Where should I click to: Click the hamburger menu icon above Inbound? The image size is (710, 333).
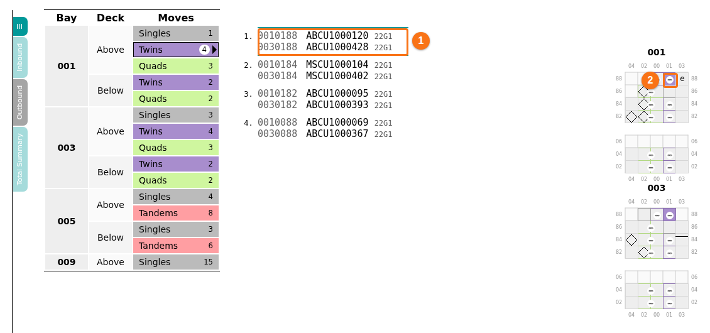[20, 26]
